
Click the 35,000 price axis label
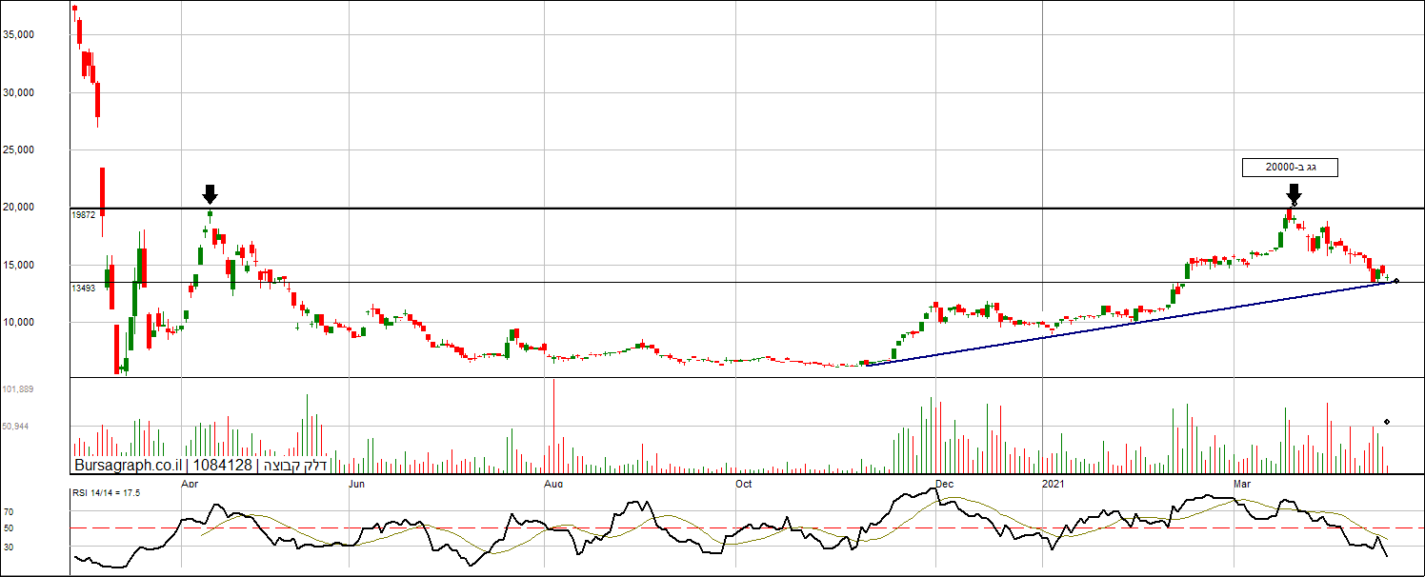click(46, 34)
